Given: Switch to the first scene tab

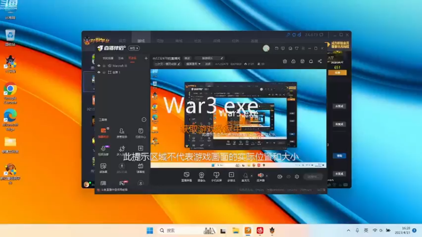Looking at the screenshot, I should coord(108,58).
